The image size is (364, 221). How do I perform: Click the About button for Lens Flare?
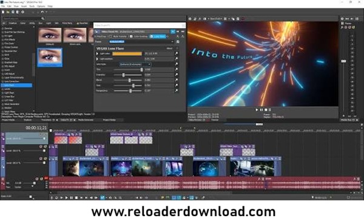coord(169,49)
